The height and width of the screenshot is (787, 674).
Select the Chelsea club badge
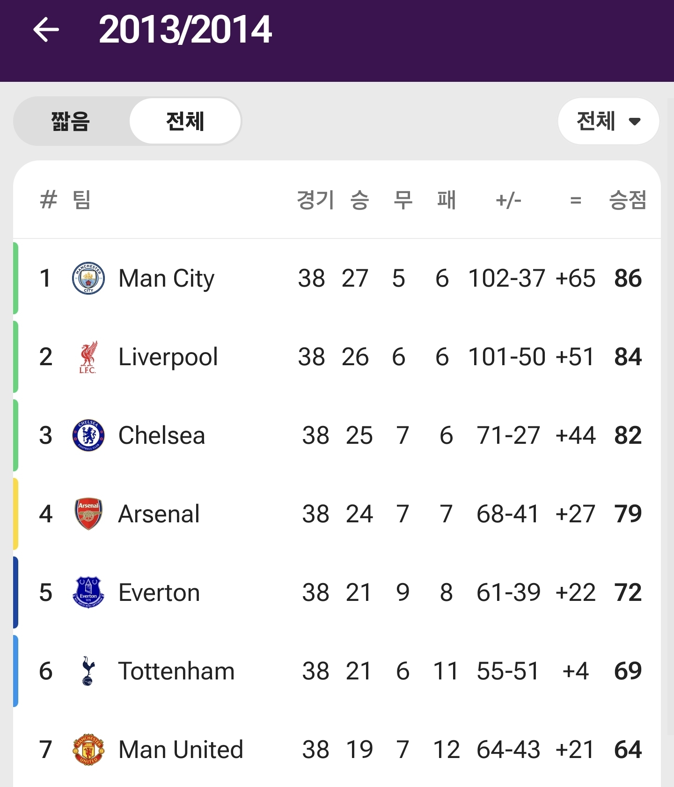[88, 435]
